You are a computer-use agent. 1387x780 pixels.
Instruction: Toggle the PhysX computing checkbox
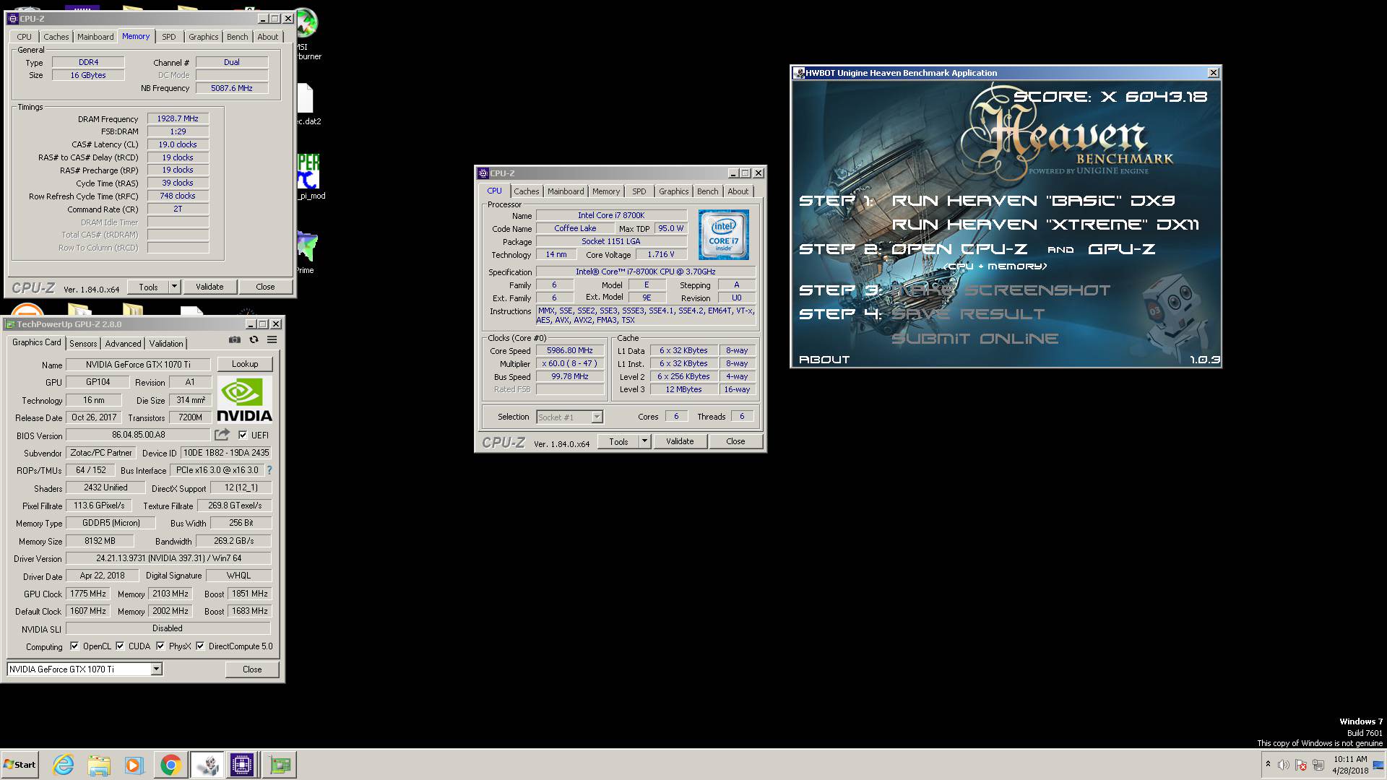tap(160, 646)
